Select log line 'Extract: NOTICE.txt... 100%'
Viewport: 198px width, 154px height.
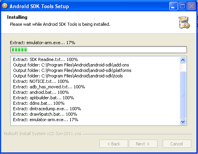pos(41,81)
